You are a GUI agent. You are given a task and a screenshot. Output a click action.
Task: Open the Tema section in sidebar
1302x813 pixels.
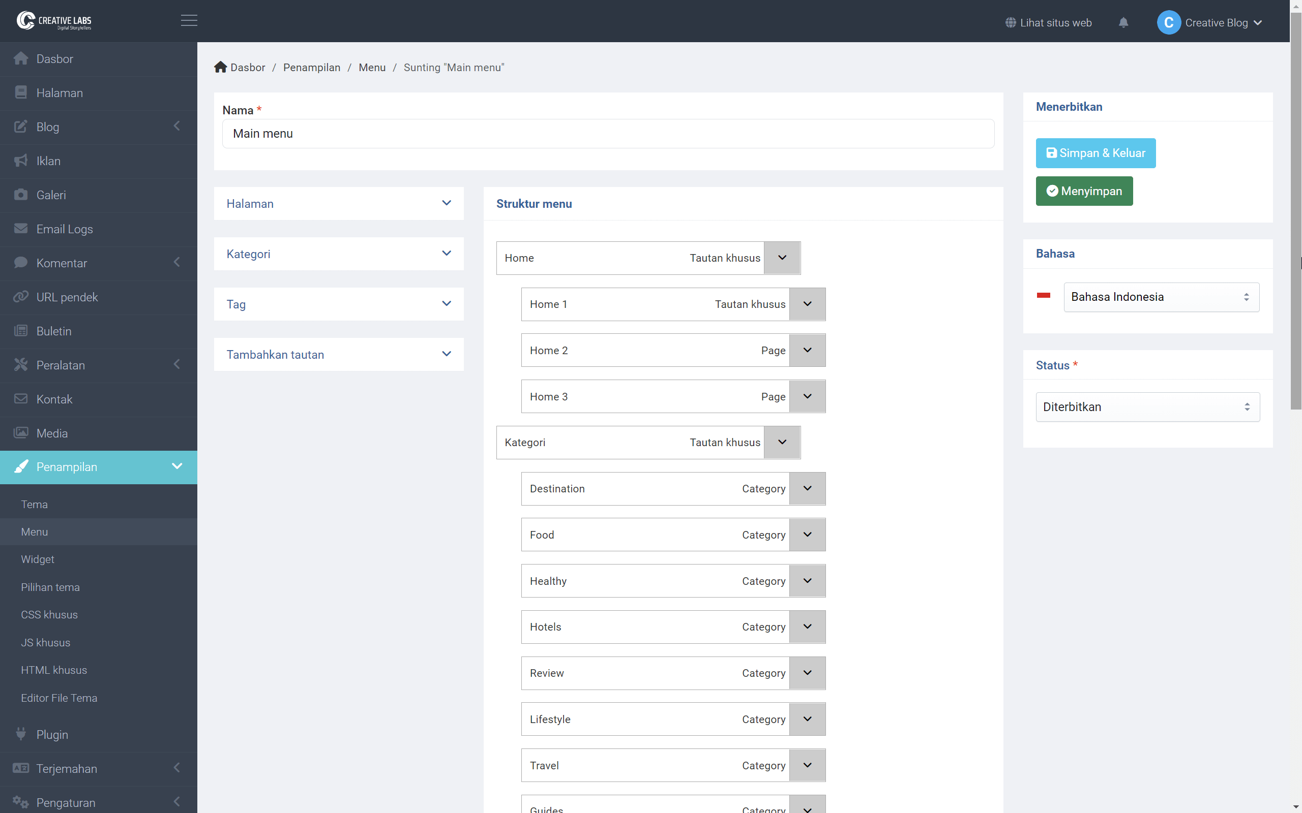tap(35, 504)
